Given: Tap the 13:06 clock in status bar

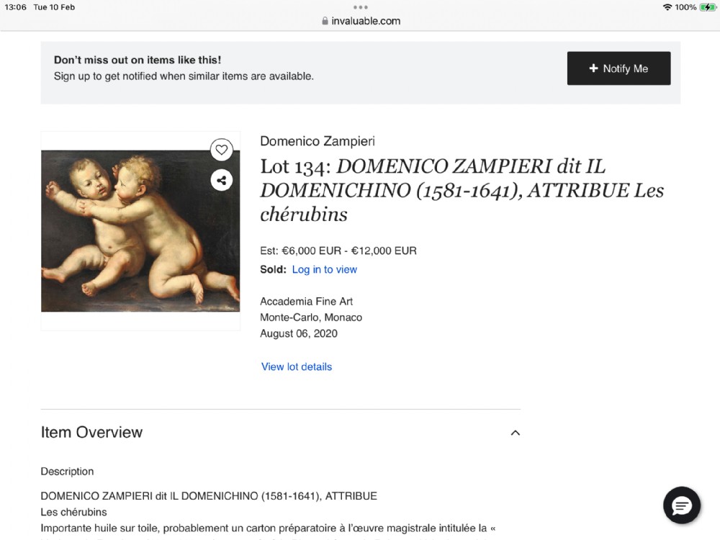Looking at the screenshot, I should coord(16,7).
